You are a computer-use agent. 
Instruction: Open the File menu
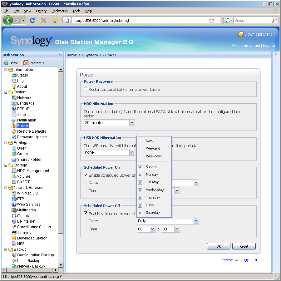[x=6, y=11]
